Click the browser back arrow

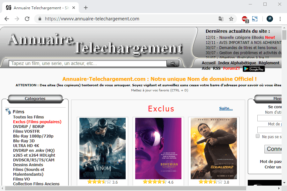point(7,19)
